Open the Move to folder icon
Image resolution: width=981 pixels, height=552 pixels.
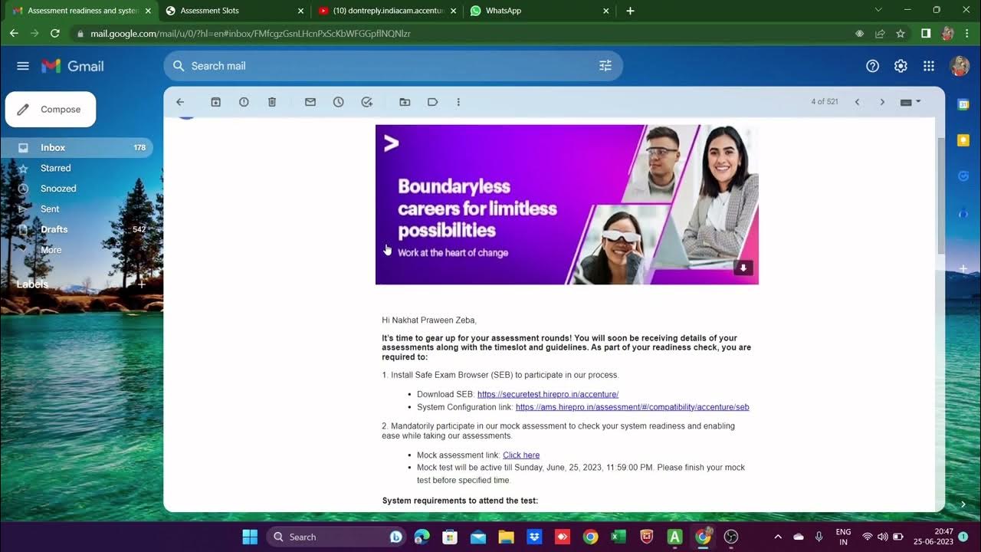click(405, 102)
